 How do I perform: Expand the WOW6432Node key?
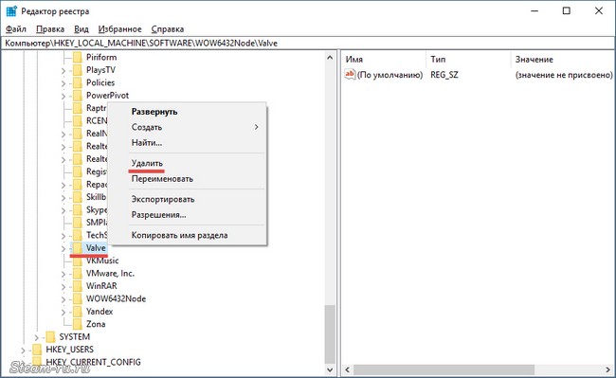click(63, 299)
